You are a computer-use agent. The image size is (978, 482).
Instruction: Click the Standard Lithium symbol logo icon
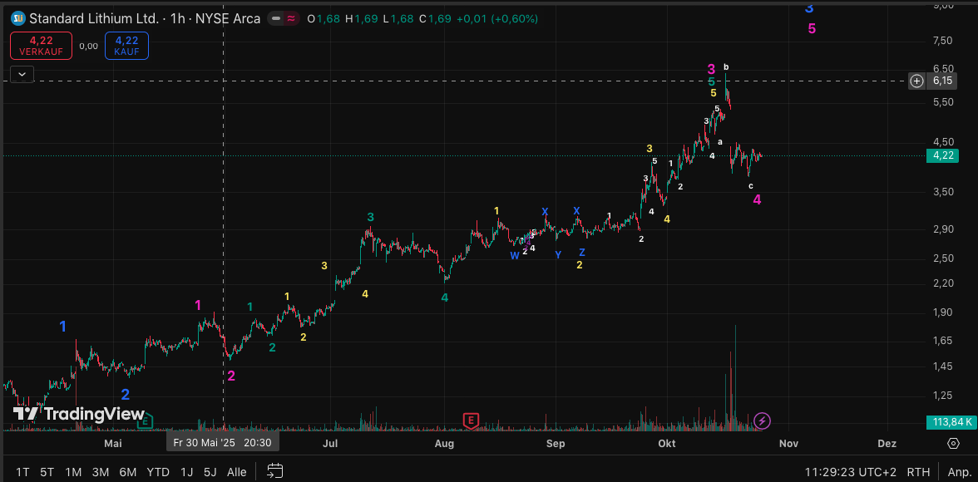point(17,18)
